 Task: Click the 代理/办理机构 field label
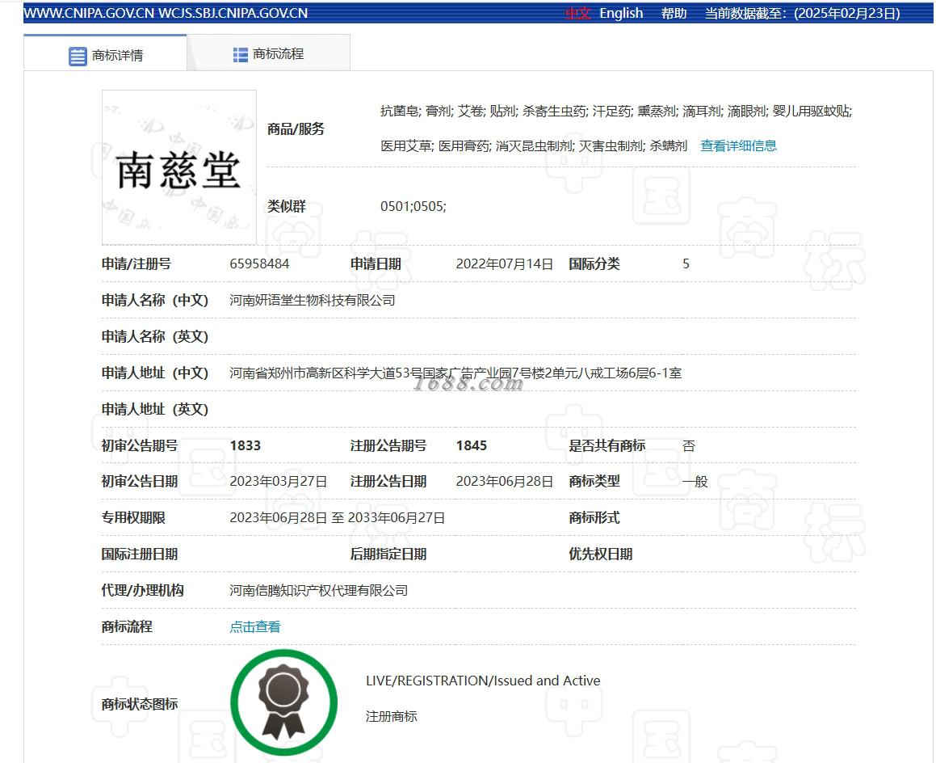click(143, 591)
